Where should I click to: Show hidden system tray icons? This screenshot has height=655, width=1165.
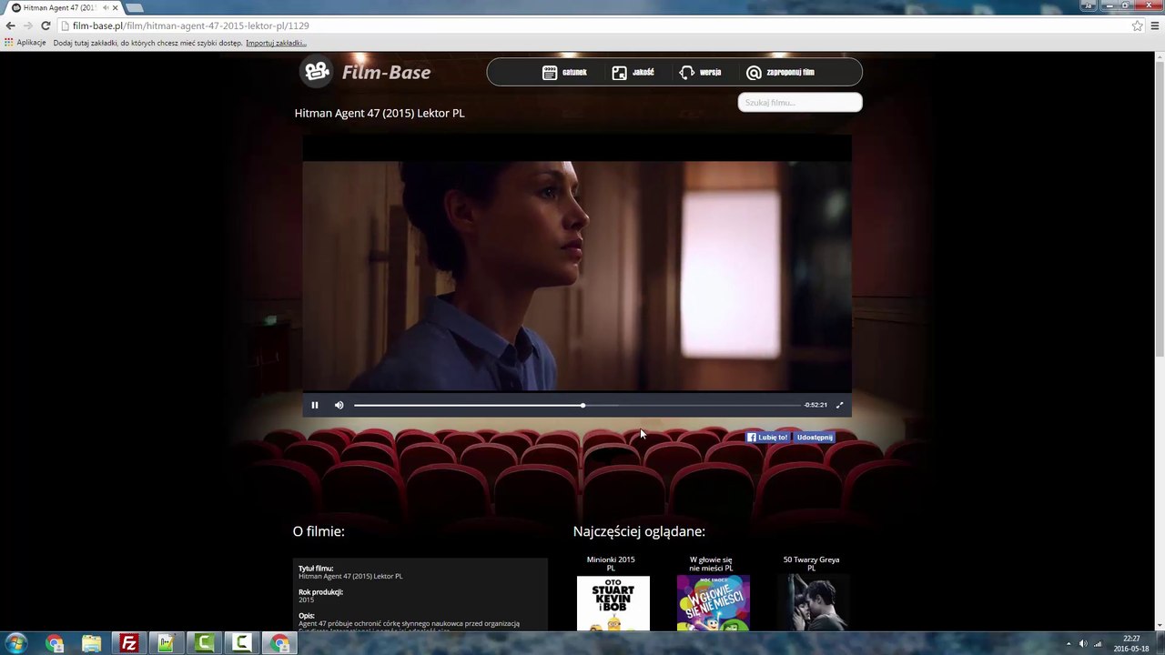(x=1069, y=644)
